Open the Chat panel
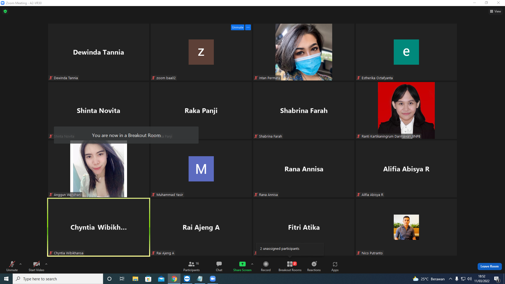The image size is (505, 284). [219, 266]
